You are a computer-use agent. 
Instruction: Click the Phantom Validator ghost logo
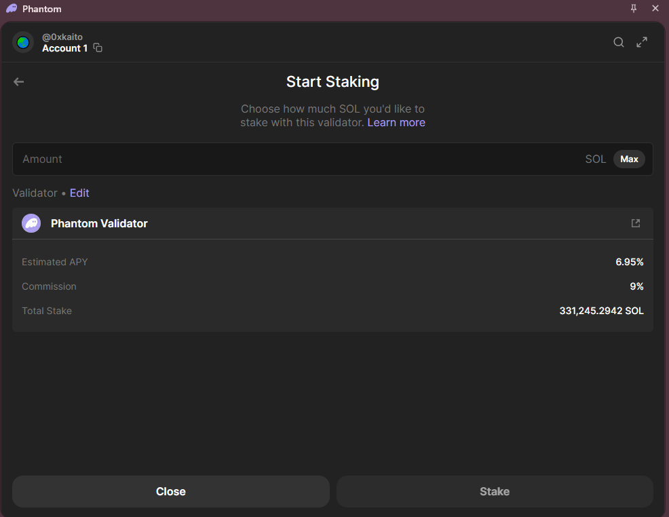click(31, 223)
